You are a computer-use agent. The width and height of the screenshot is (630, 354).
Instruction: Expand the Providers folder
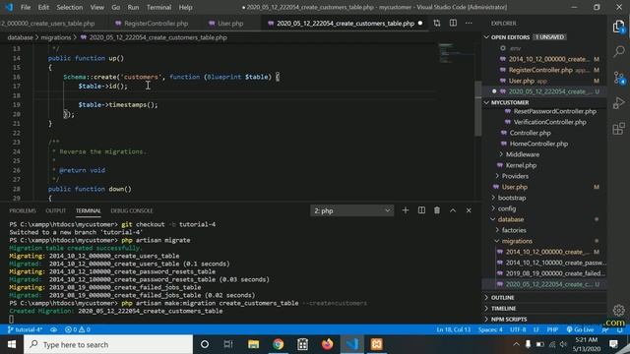[515, 176]
